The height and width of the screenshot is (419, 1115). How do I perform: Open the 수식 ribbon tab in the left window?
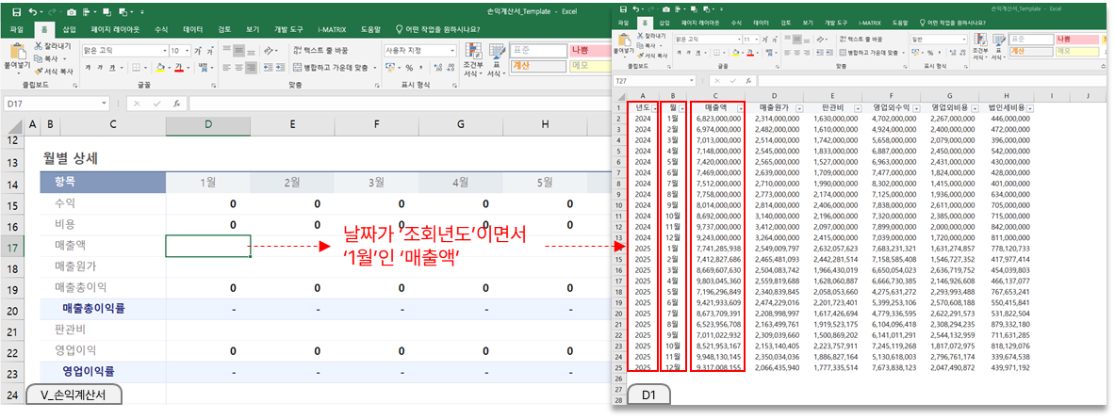point(160,29)
